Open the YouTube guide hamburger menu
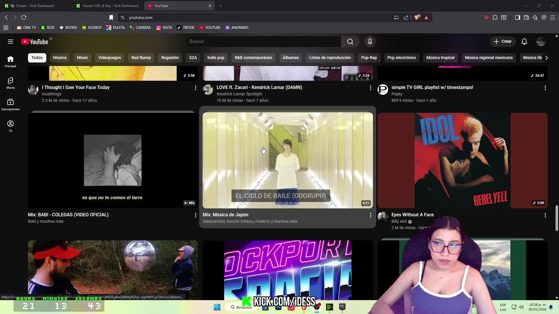Image resolution: width=559 pixels, height=314 pixels. (x=10, y=41)
